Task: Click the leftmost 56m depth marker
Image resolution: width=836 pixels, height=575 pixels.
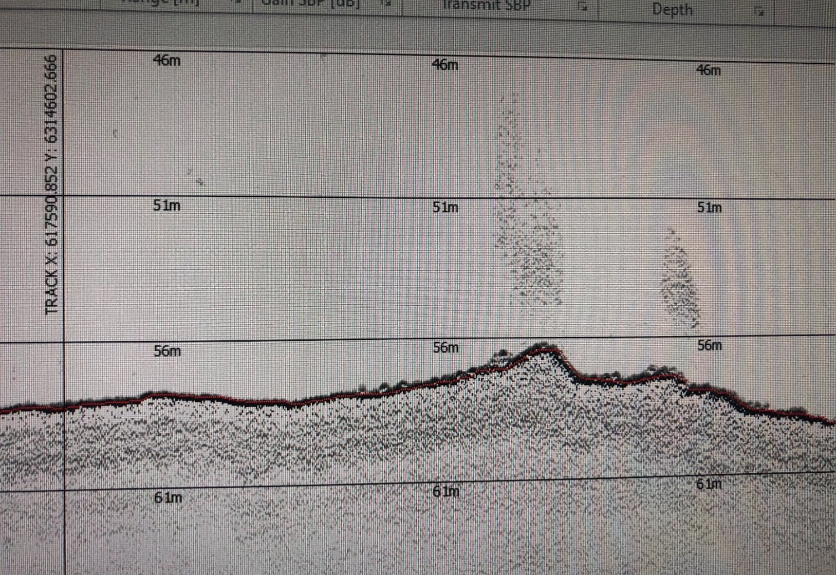Action: (167, 351)
